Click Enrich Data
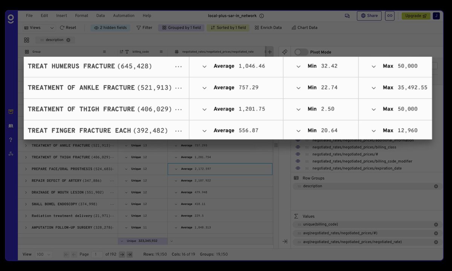Screen dimensions: 452x271 [x=268, y=28]
